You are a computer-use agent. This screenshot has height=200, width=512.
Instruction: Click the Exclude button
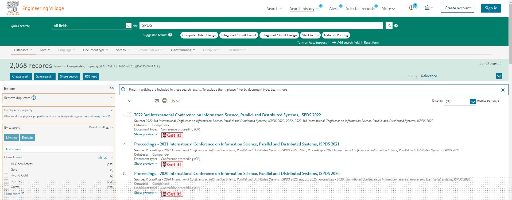click(27, 138)
